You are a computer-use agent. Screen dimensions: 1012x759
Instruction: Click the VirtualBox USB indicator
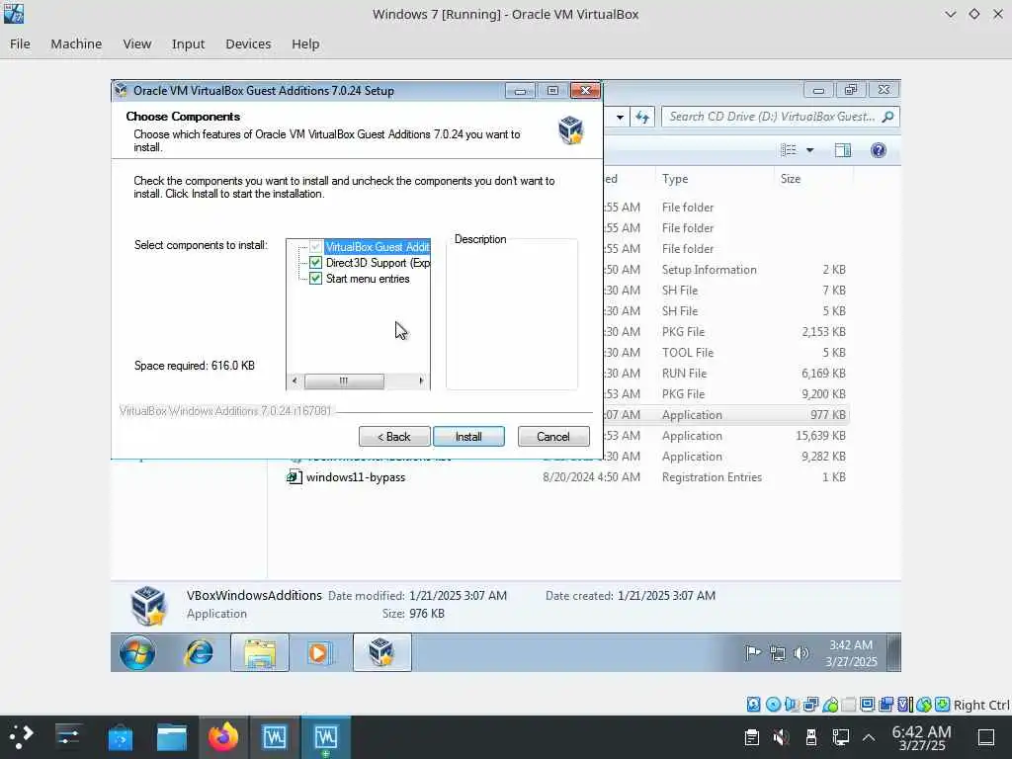point(830,704)
